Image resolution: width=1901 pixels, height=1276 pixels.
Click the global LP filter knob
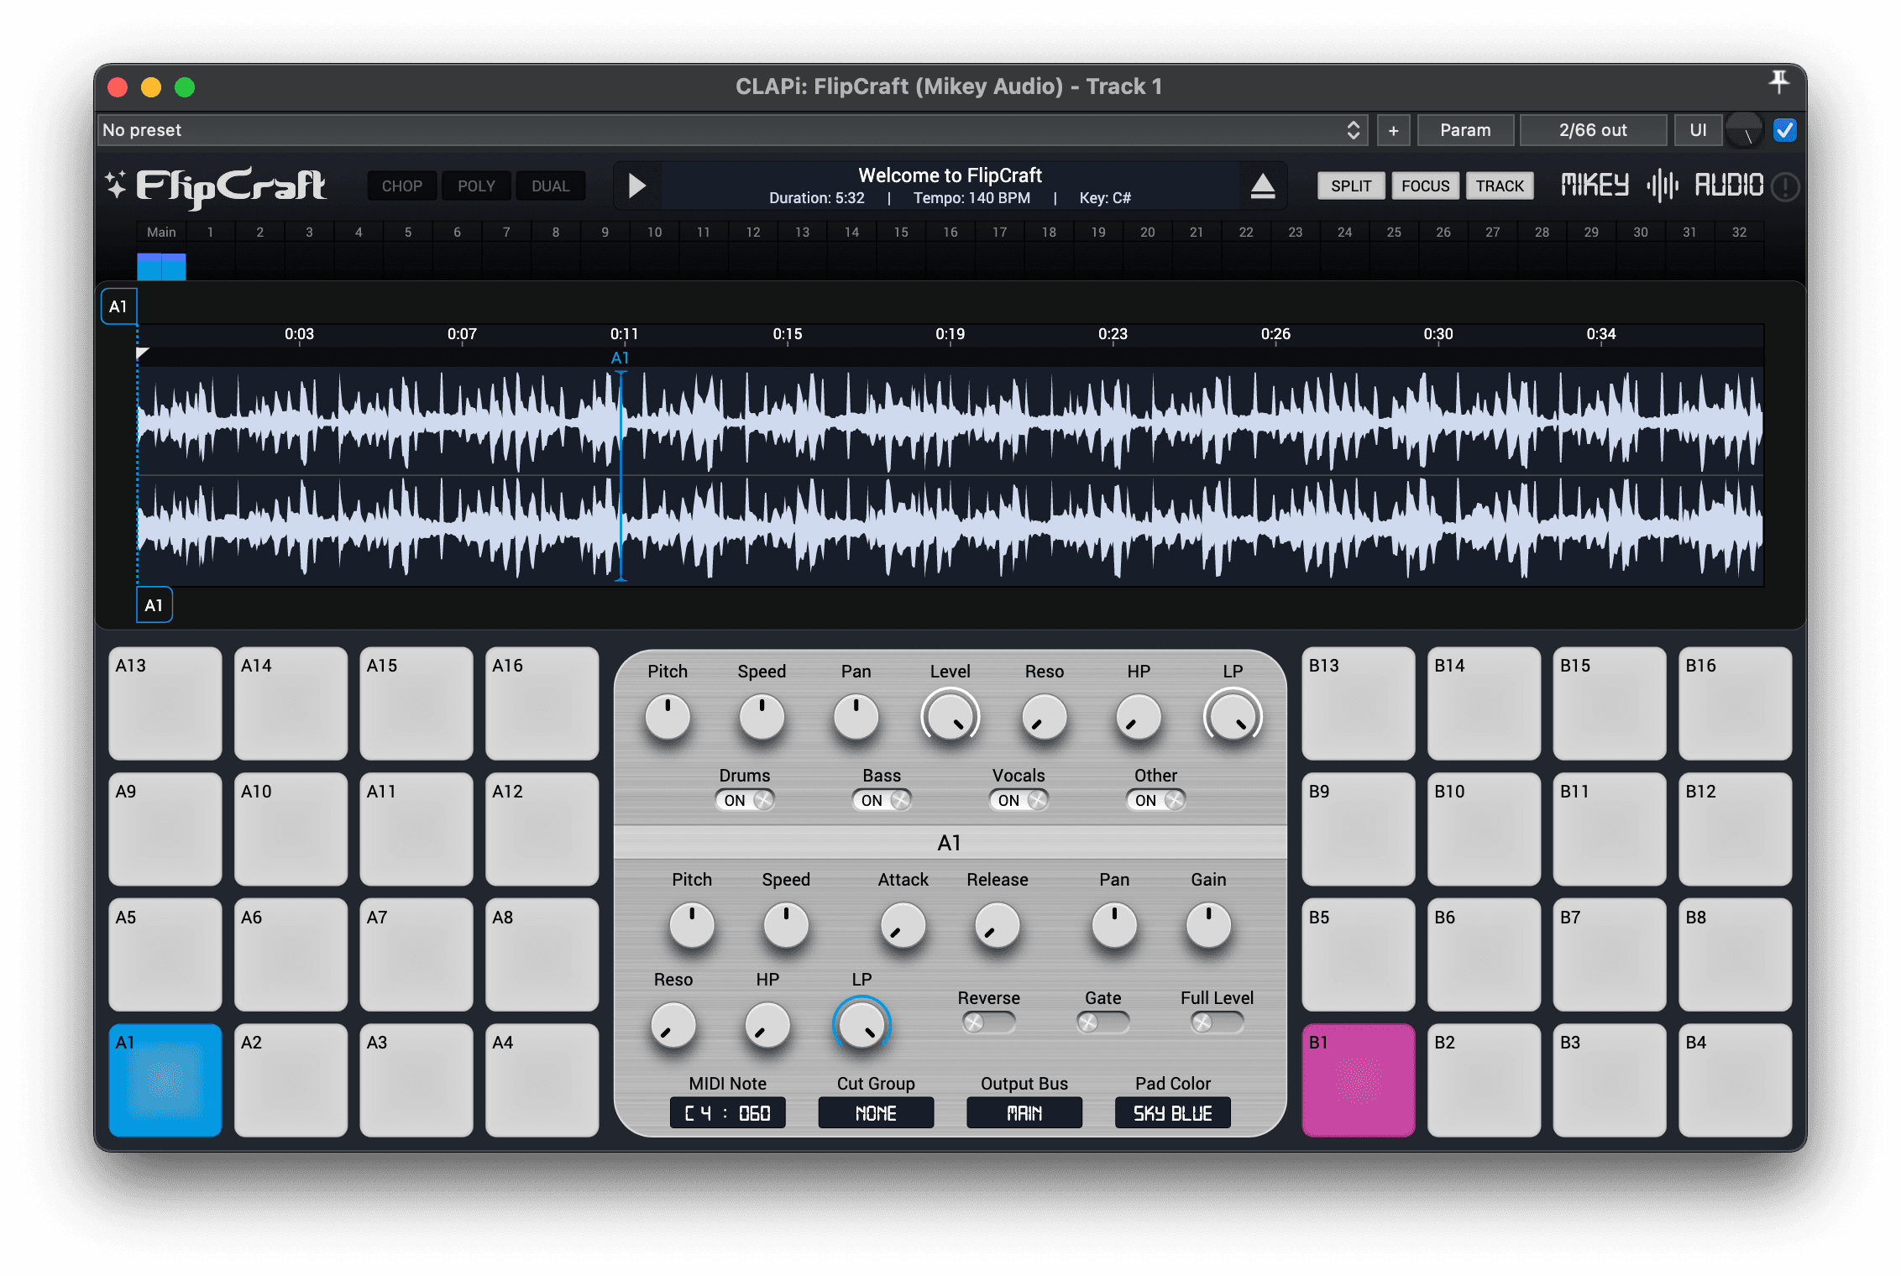(x=1233, y=717)
